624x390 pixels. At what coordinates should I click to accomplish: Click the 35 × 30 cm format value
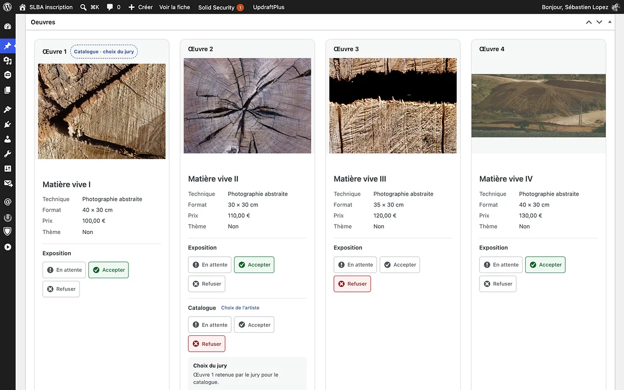388,205
